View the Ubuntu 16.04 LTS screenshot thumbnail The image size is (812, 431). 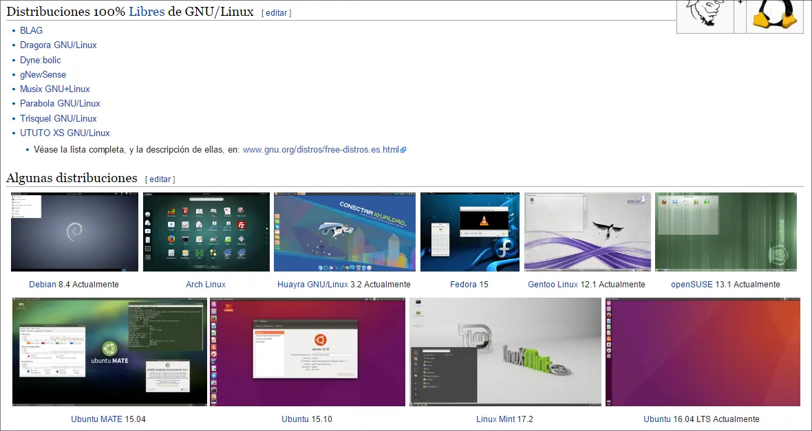coord(703,352)
